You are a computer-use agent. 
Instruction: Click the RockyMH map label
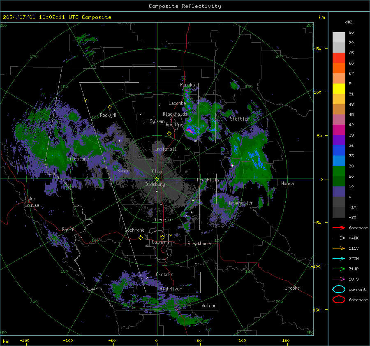[x=109, y=115]
